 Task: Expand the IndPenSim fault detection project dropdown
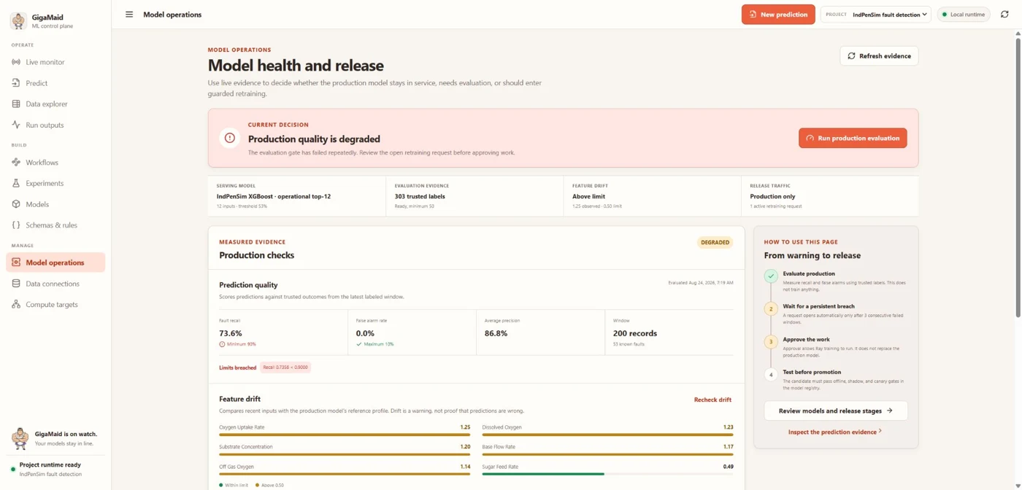click(876, 15)
